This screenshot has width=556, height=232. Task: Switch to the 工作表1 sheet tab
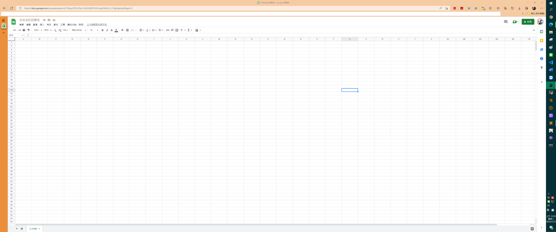pyautogui.click(x=33, y=229)
